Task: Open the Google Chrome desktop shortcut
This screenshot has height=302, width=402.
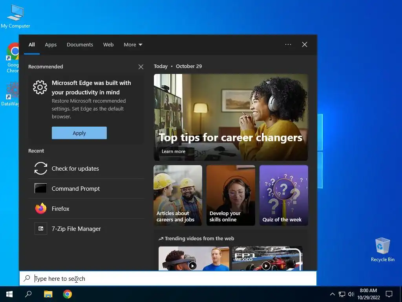Action: 12,58
